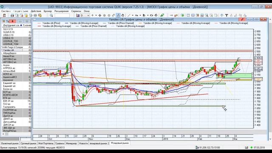Screen dimensions: 272x153
Task: Click the gold coins icon in toolbar
Action: 40,15
